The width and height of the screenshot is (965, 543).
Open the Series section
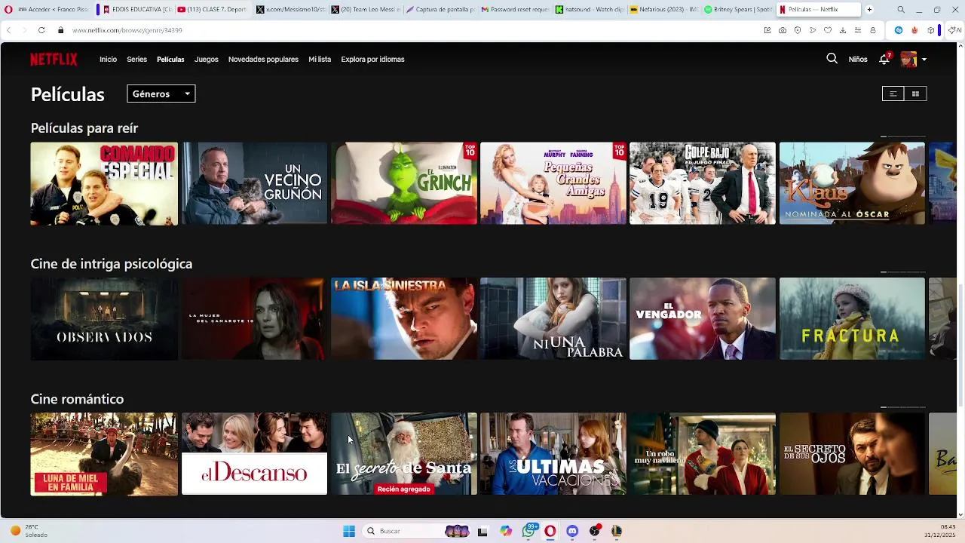136,59
